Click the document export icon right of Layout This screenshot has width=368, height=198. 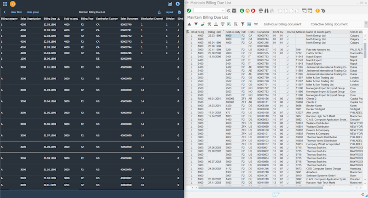click(x=179, y=12)
